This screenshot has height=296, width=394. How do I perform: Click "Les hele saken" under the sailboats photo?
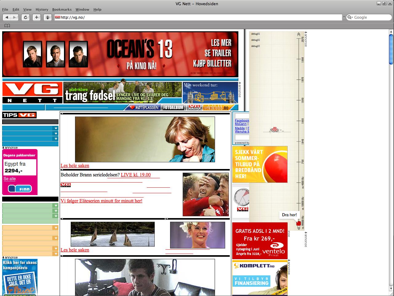pyautogui.click(x=75, y=250)
